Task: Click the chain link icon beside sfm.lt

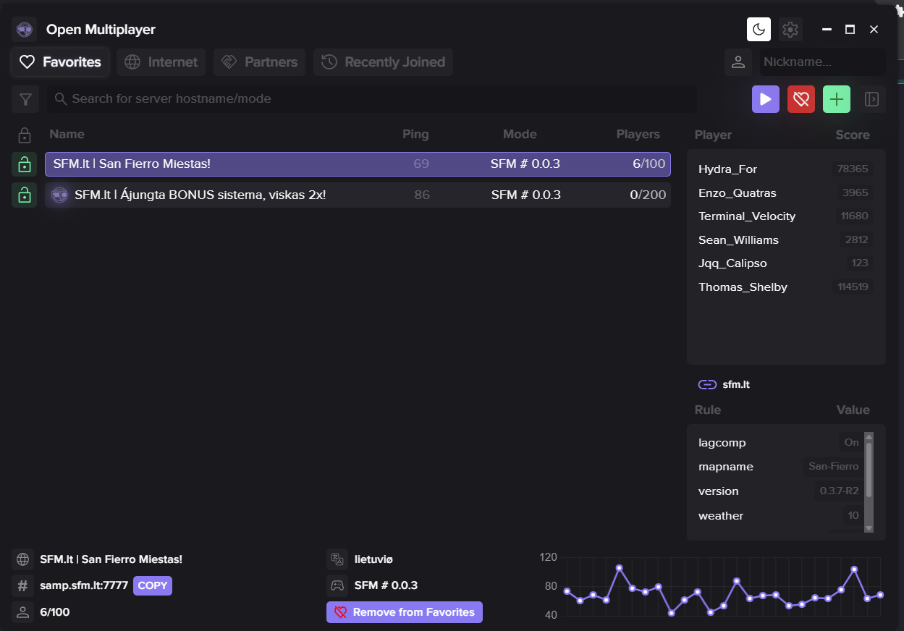Action: point(707,384)
